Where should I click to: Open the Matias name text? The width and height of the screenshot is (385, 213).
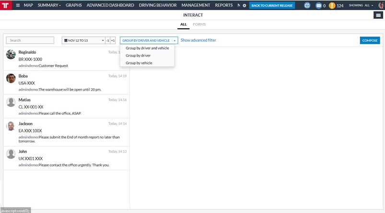click(24, 100)
